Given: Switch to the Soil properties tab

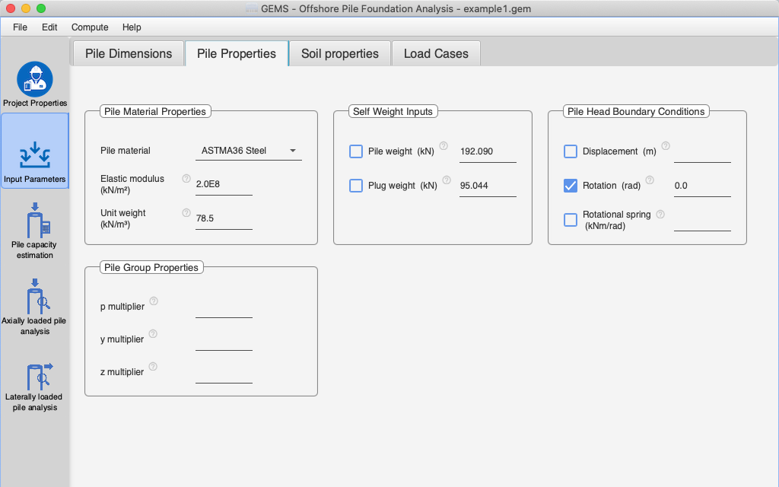Looking at the screenshot, I should click(340, 54).
